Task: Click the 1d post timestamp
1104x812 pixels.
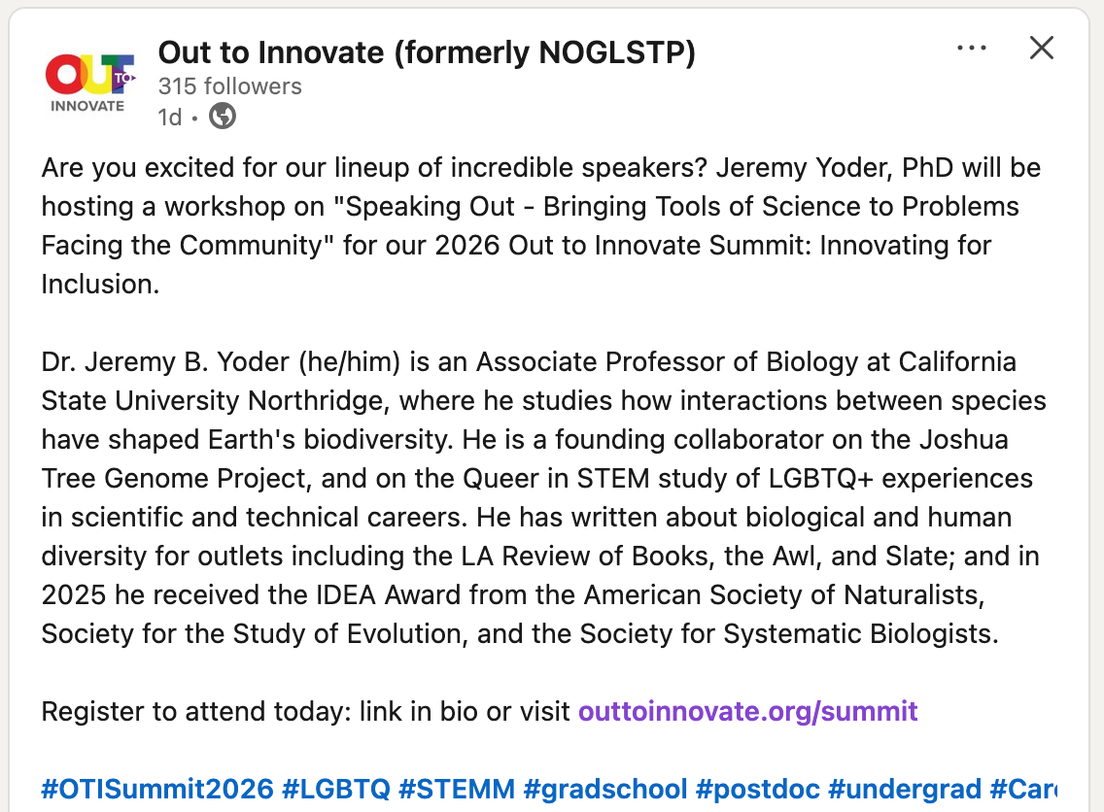Action: (170, 118)
